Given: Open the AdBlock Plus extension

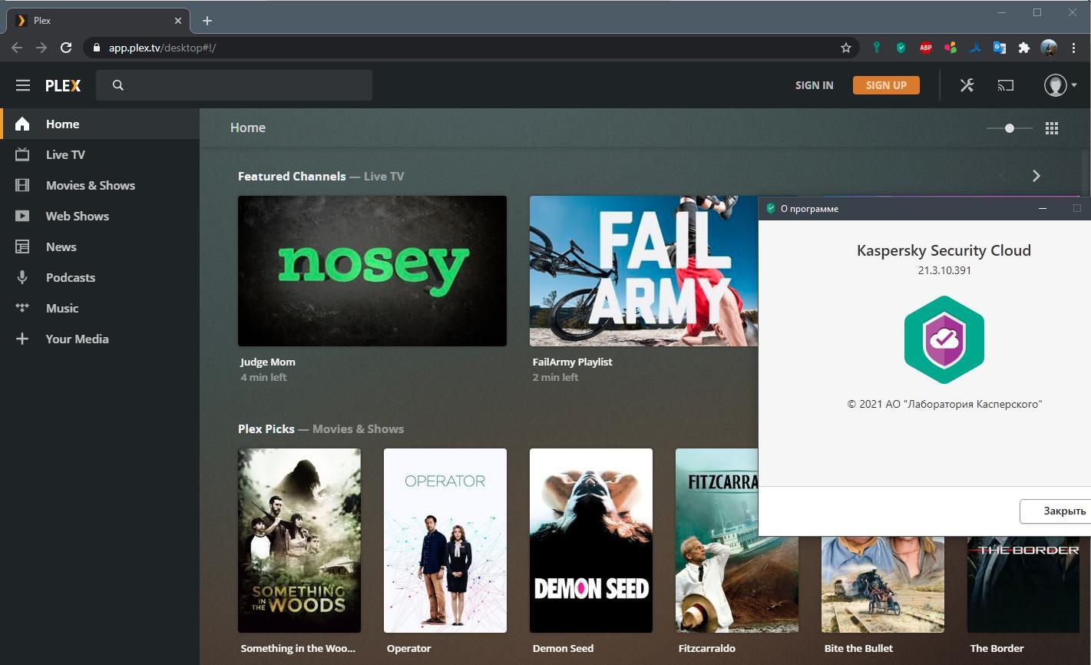Looking at the screenshot, I should tap(926, 48).
